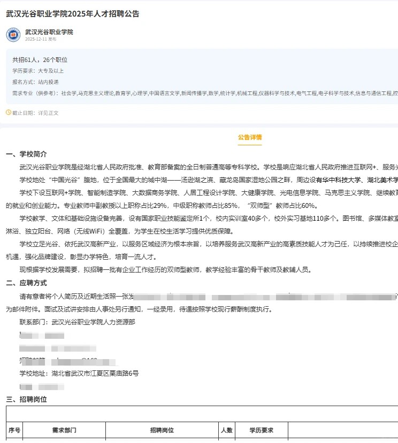Viewport: 398px width, 443px height.
Task: Open the 公告详情 tab
Action: [250, 137]
